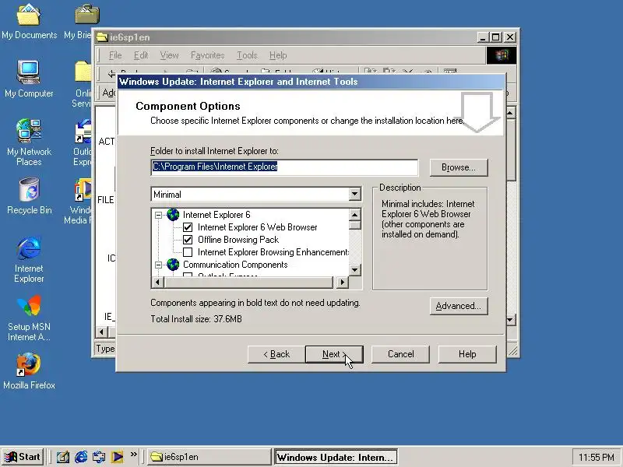Screen dimensions: 623x467
Task: Launch Mozilla Firefox desktop shortcut
Action: tap(29, 371)
